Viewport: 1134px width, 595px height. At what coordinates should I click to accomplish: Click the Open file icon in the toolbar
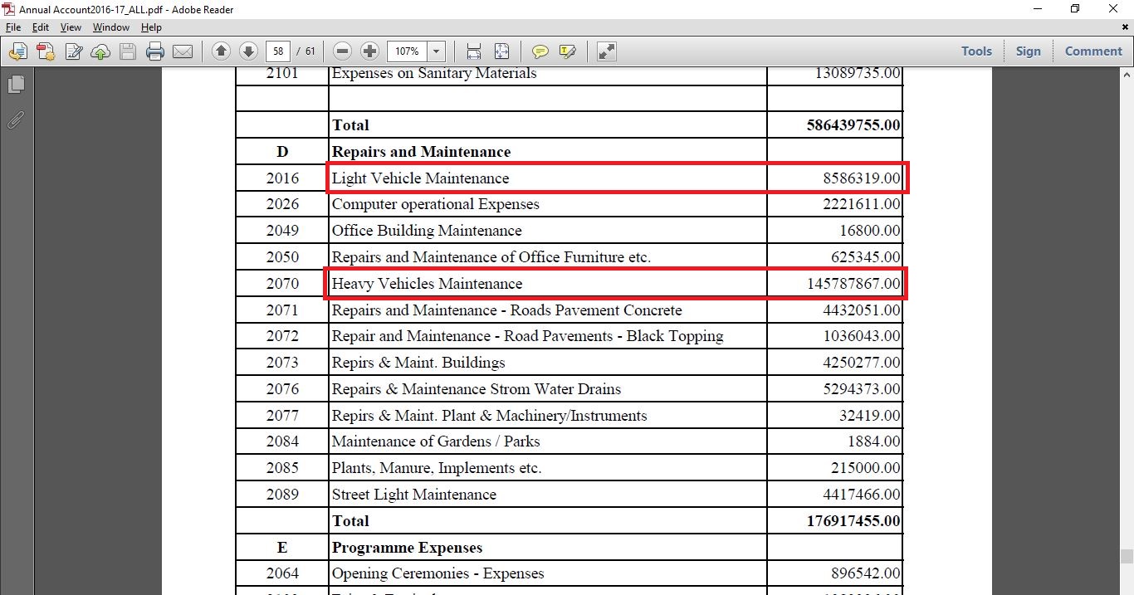pos(17,51)
